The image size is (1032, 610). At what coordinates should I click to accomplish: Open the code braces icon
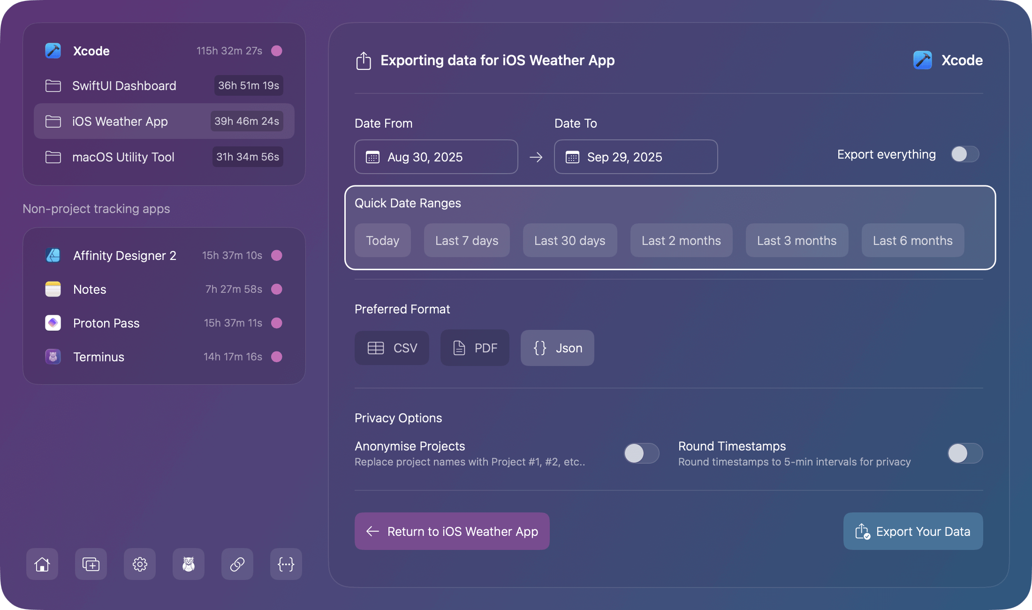(x=286, y=564)
